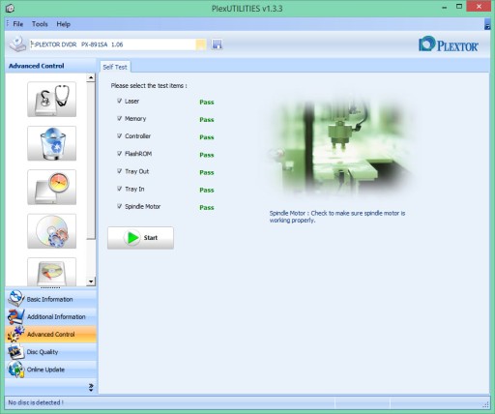Expand the navigation pane options chevron
495x414 pixels.
(91, 387)
